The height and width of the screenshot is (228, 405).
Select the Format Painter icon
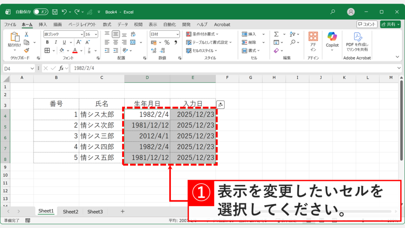(26, 50)
